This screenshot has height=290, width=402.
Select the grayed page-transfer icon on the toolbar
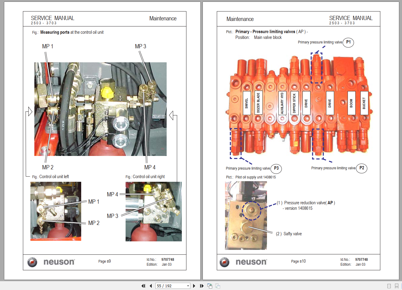coord(217,286)
